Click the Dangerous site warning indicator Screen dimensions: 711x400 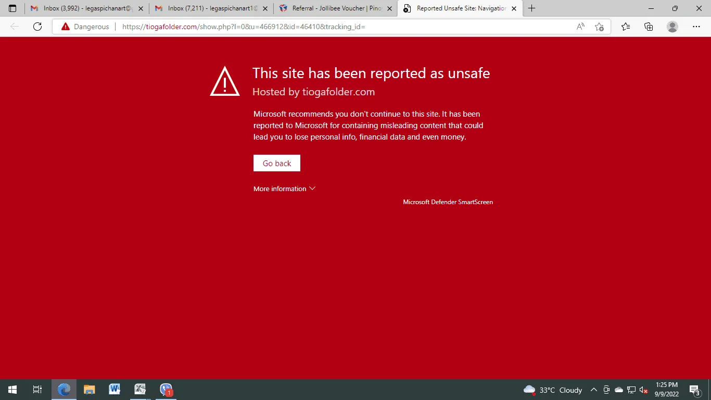click(85, 27)
